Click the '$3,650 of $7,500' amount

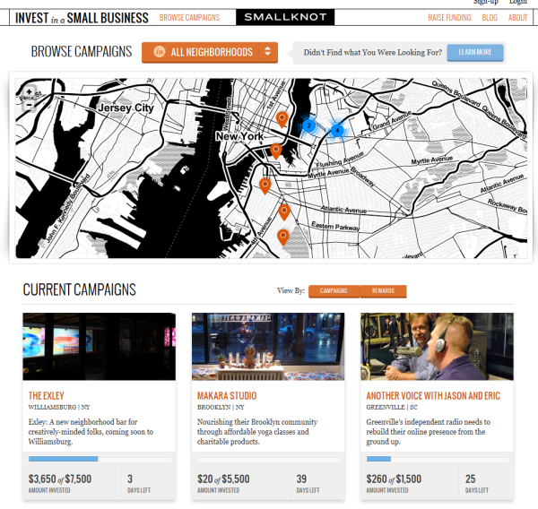[x=60, y=479]
